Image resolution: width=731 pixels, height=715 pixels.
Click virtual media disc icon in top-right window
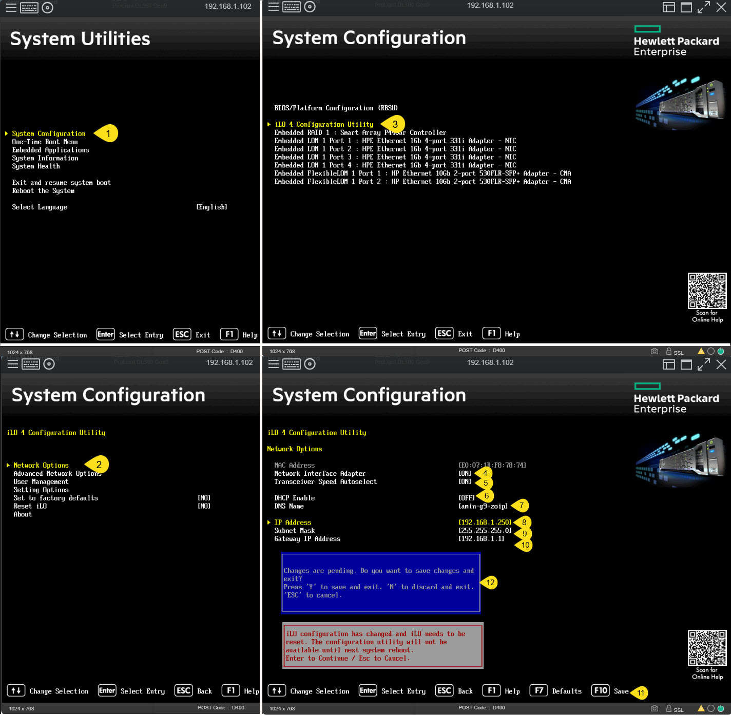click(310, 7)
